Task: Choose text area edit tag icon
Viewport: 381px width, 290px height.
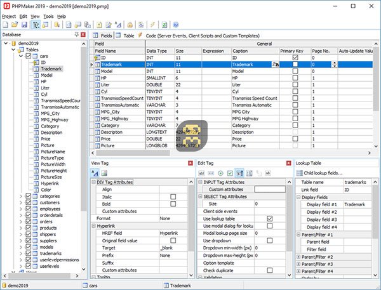Action: [250, 173]
